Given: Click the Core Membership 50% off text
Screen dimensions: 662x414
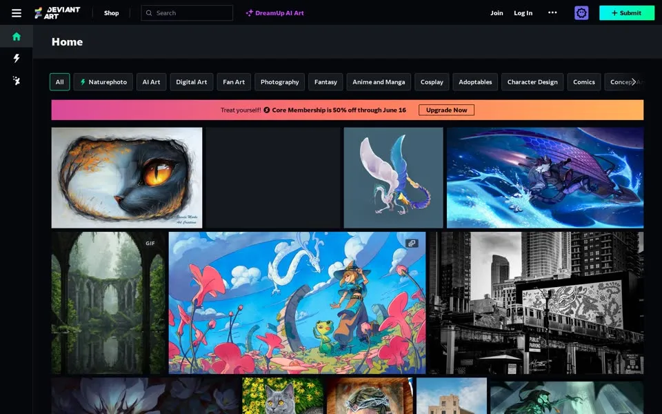Looking at the screenshot, I should (x=339, y=110).
